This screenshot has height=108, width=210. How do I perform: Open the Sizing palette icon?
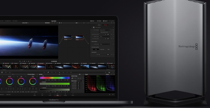pyautogui.click(x=67, y=72)
